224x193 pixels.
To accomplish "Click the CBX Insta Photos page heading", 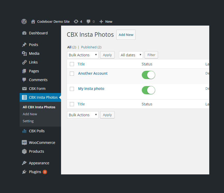I will pos(90,35).
